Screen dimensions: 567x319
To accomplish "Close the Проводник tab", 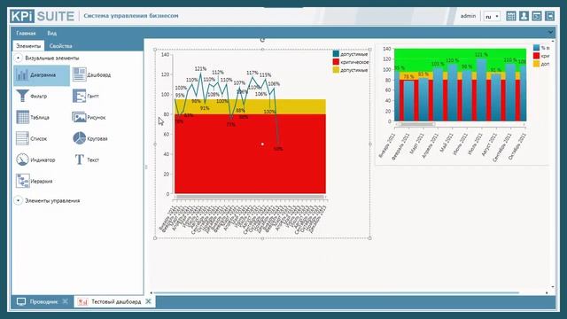I will pos(65,301).
